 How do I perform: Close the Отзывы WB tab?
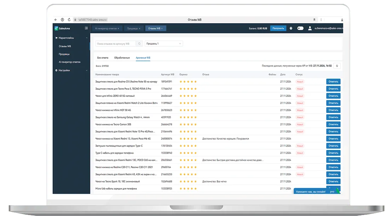(162, 29)
